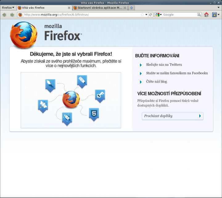Click the rocket feature icon
The image size is (222, 198).
click(67, 119)
